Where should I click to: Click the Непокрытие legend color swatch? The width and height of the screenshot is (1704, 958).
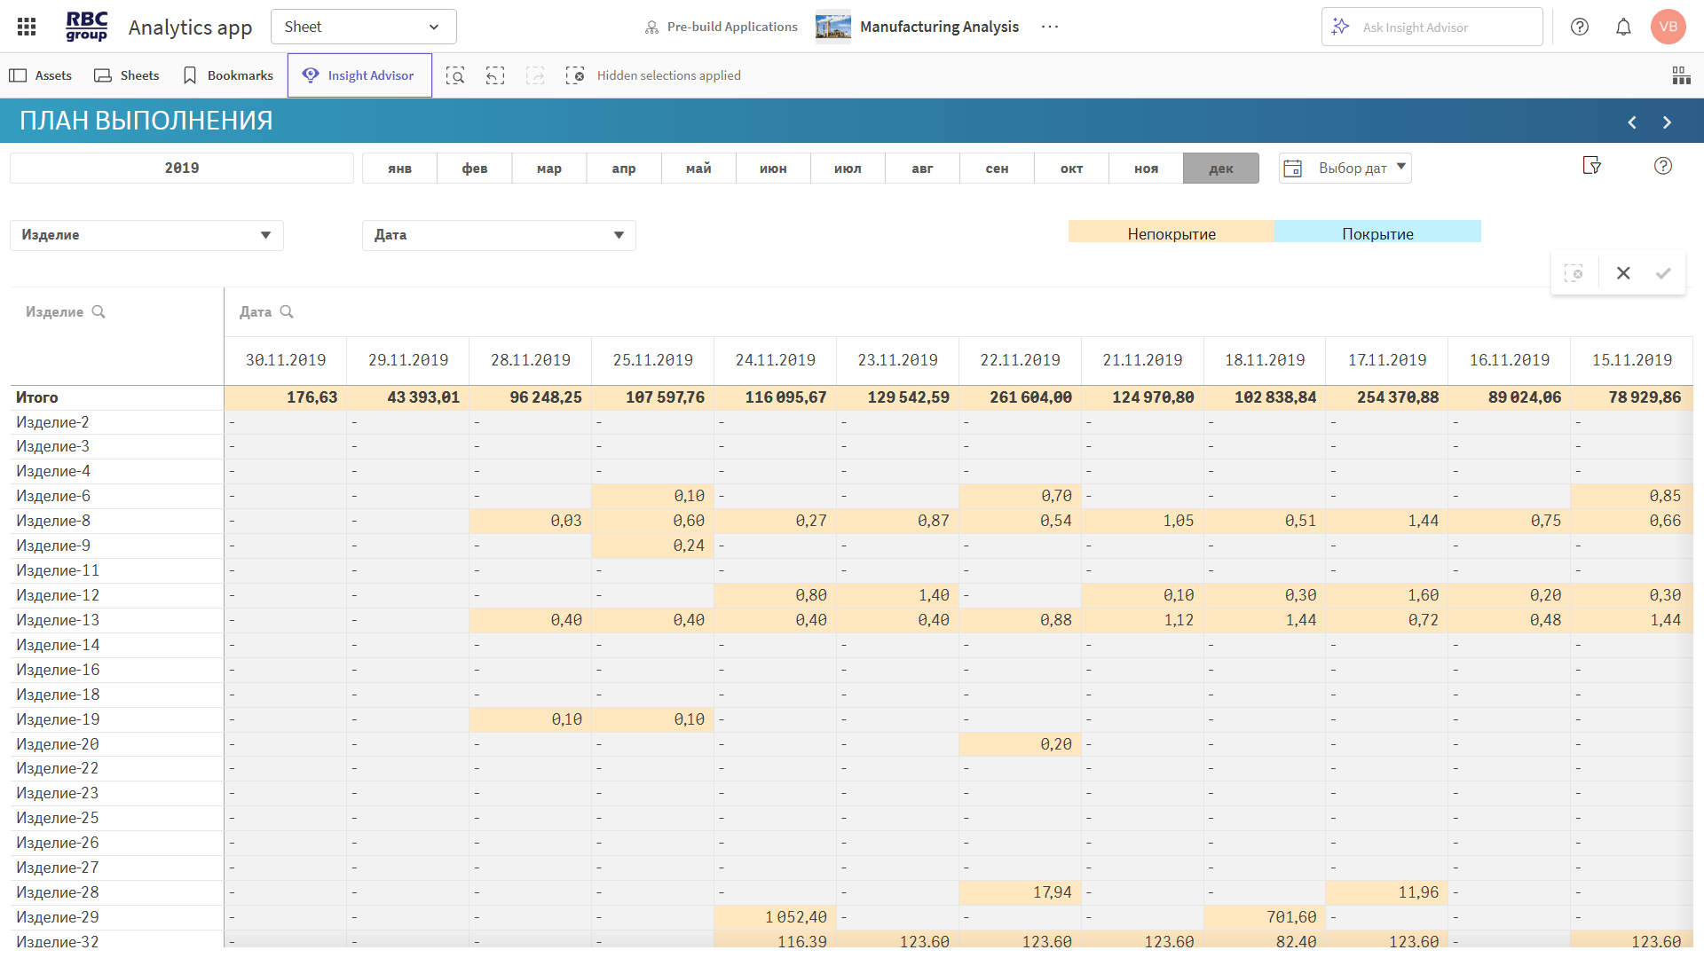(1171, 233)
